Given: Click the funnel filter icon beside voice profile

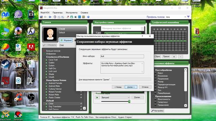Looking at the screenshot, I should [x=188, y=17].
